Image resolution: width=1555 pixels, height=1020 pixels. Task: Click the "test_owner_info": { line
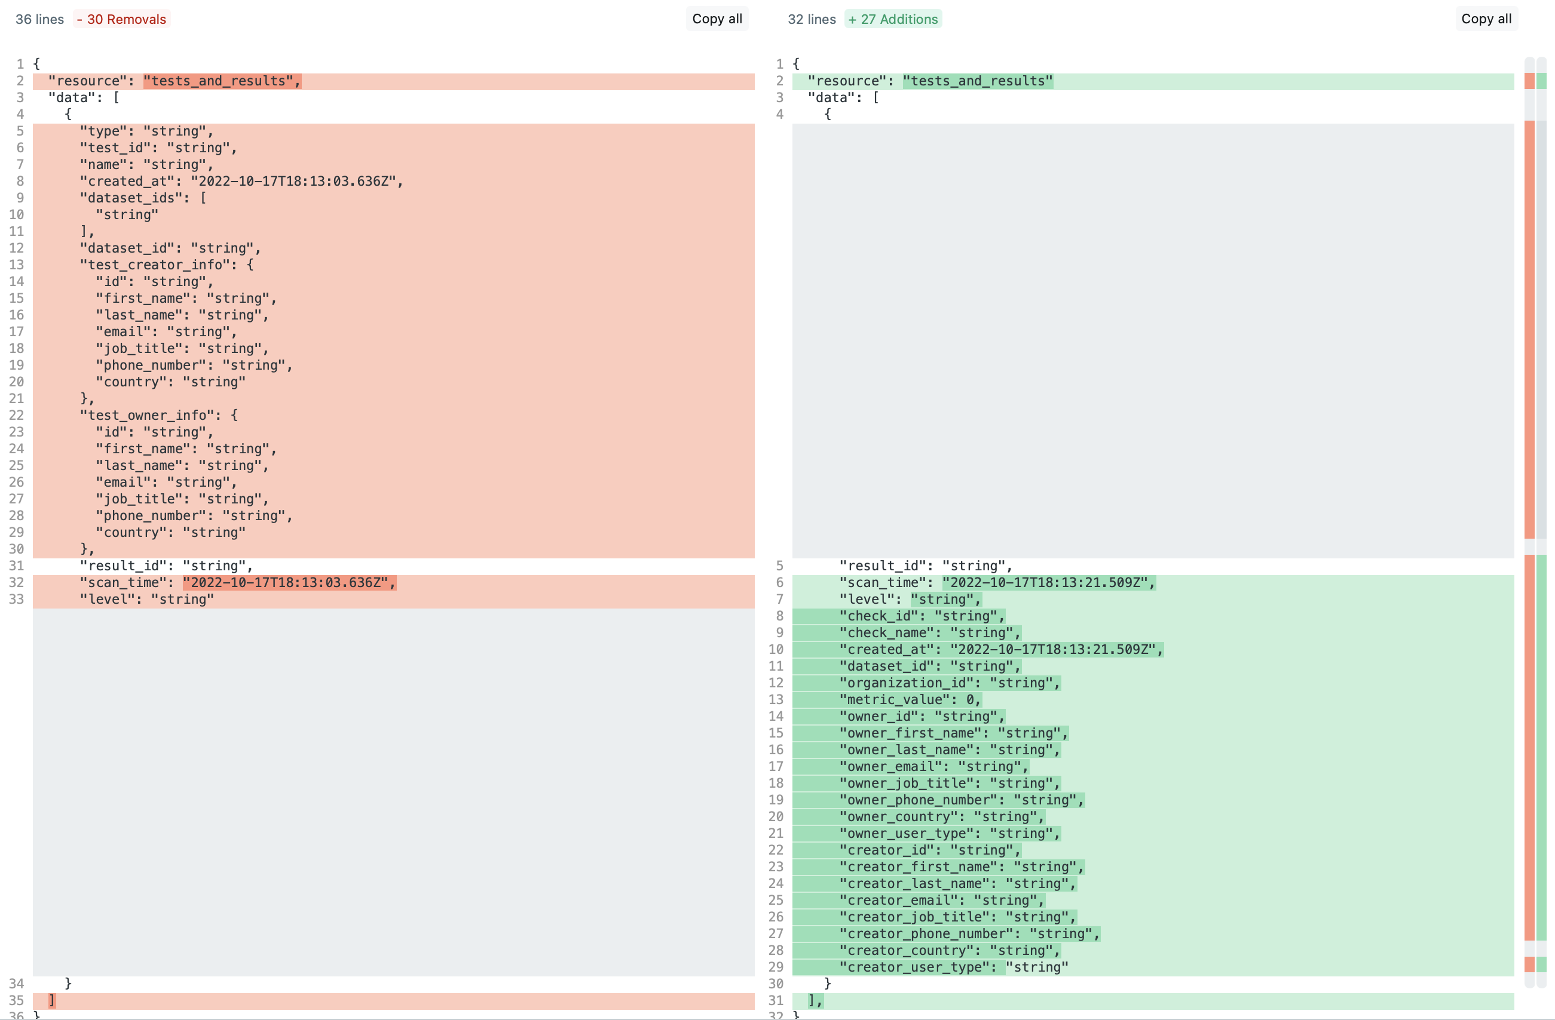click(159, 415)
